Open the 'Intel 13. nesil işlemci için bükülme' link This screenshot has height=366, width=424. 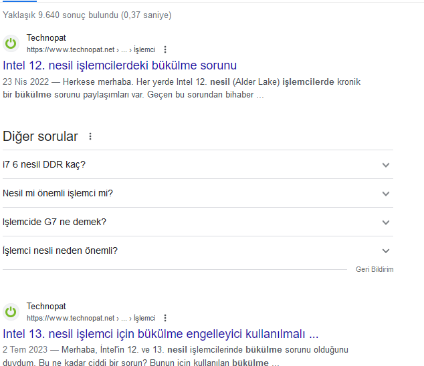pyautogui.click(x=161, y=334)
